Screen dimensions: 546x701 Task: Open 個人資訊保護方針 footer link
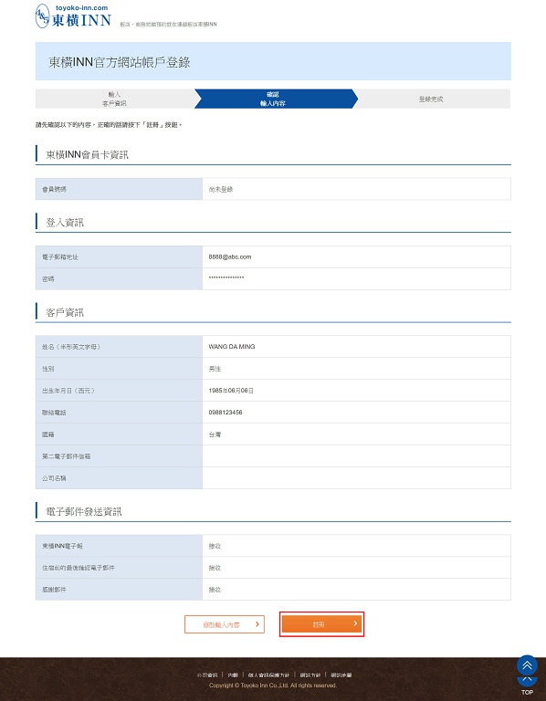click(x=268, y=675)
